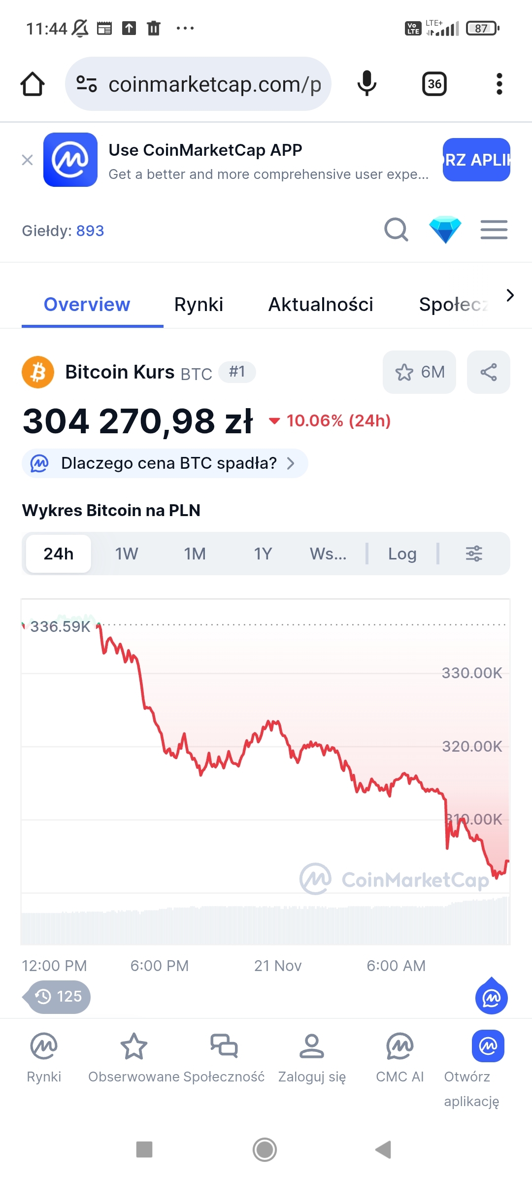
Task: Open the search magnifier on CoinMarketCap
Action: (x=396, y=230)
